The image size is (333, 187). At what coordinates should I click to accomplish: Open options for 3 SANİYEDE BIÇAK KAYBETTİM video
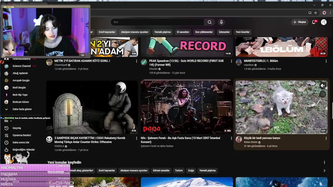(137, 138)
